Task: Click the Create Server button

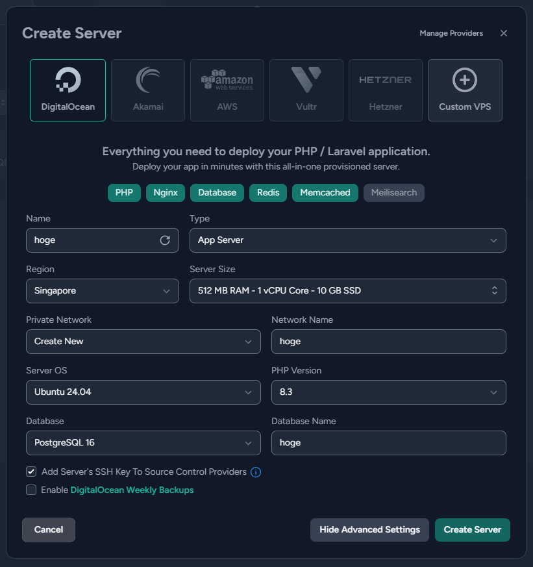Action: [x=472, y=530]
